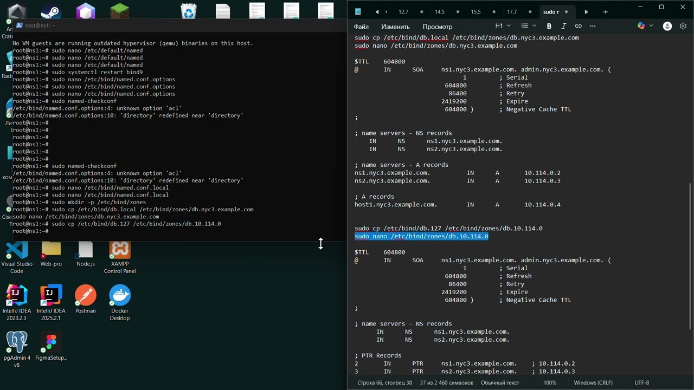Add a new Notepad tab with plus
The width and height of the screenshot is (694, 390).
pyautogui.click(x=606, y=11)
